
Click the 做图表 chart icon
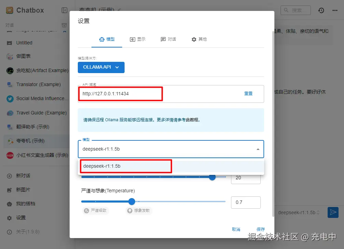pyautogui.click(x=10, y=57)
